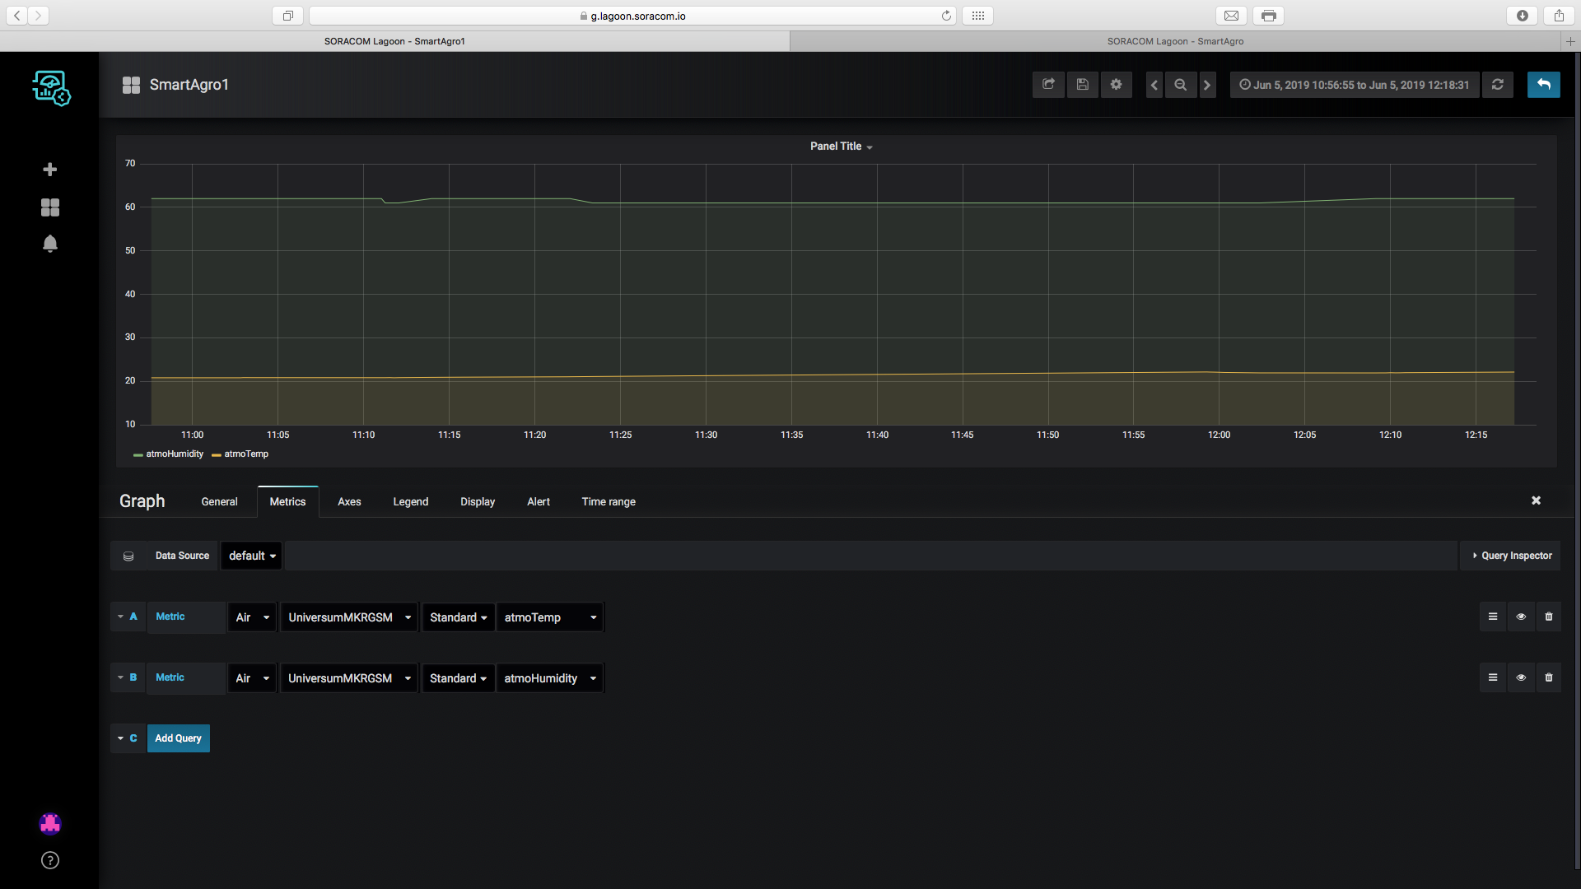The image size is (1581, 889).
Task: Toggle atmoHumidity series in legend
Action: [x=175, y=454]
